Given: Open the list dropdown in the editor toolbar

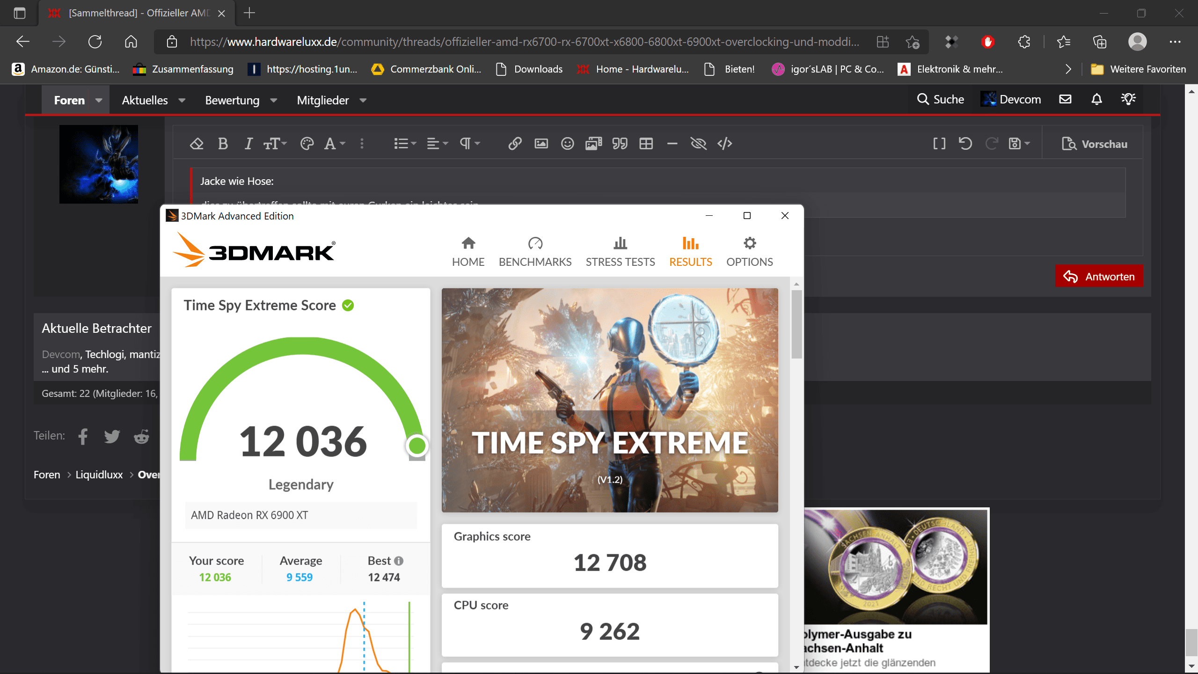Looking at the screenshot, I should (x=405, y=144).
